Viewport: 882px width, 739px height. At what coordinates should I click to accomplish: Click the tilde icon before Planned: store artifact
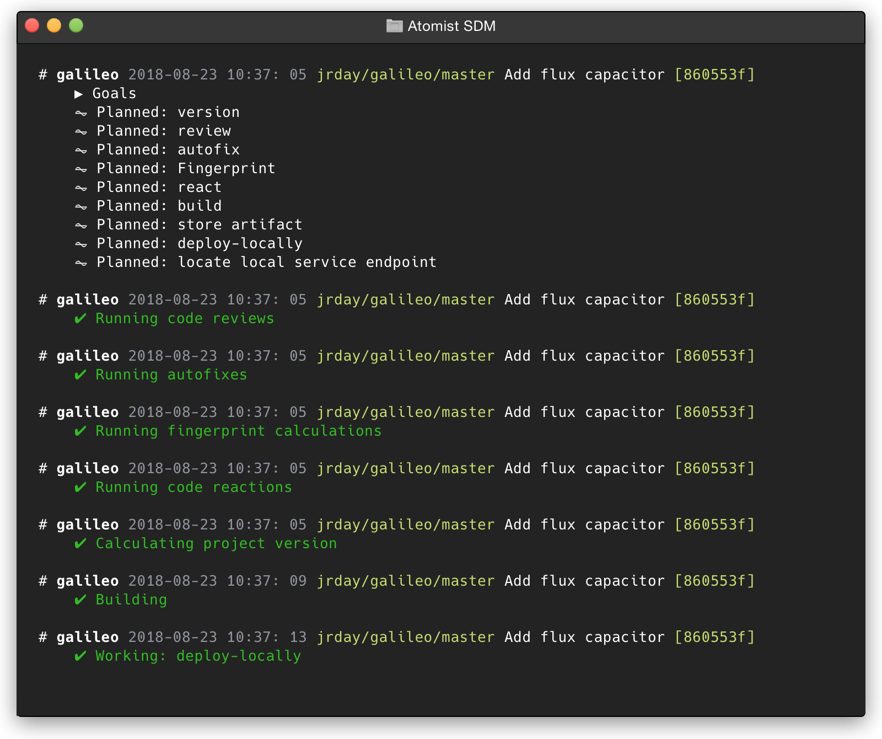[x=81, y=226]
